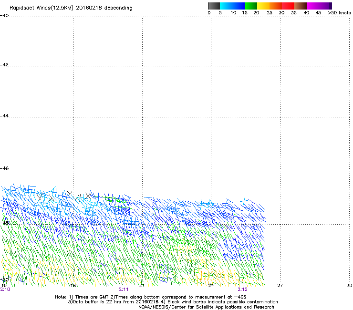Click the longitude label 27

(x=280, y=286)
